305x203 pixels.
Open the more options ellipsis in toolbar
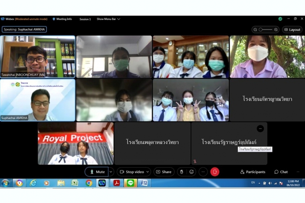click(x=203, y=172)
